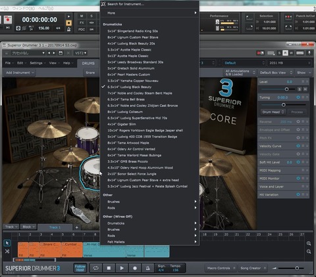
Task: Open the Track dropdown menu
Action: click(11, 227)
